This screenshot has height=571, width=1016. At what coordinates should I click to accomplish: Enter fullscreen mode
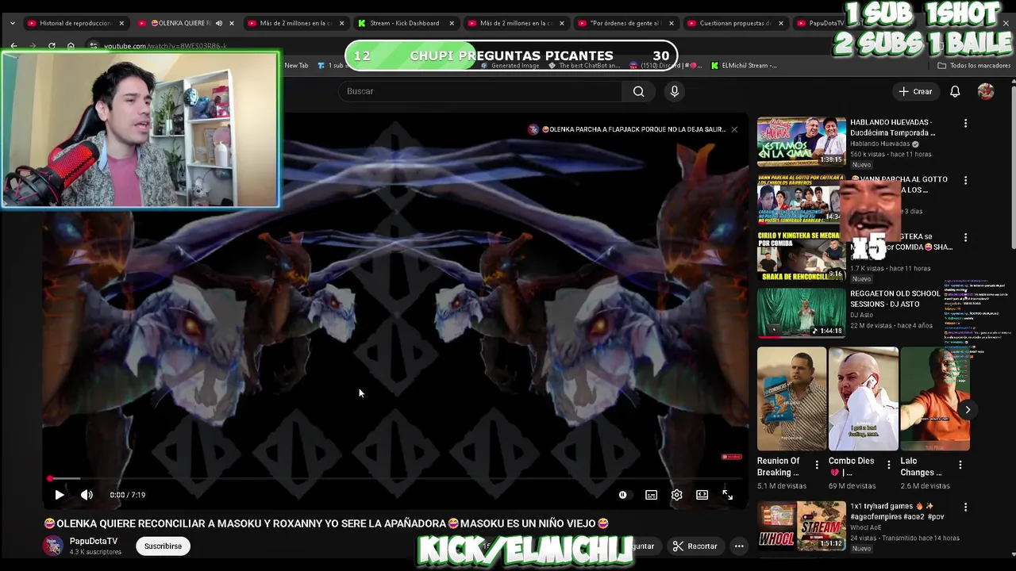727,495
